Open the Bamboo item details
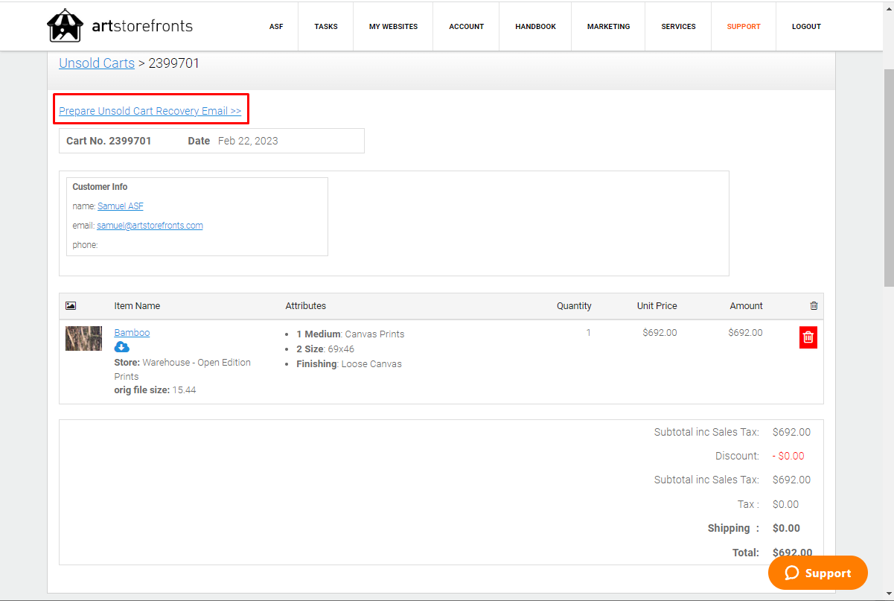Image resolution: width=894 pixels, height=601 pixels. [x=132, y=332]
